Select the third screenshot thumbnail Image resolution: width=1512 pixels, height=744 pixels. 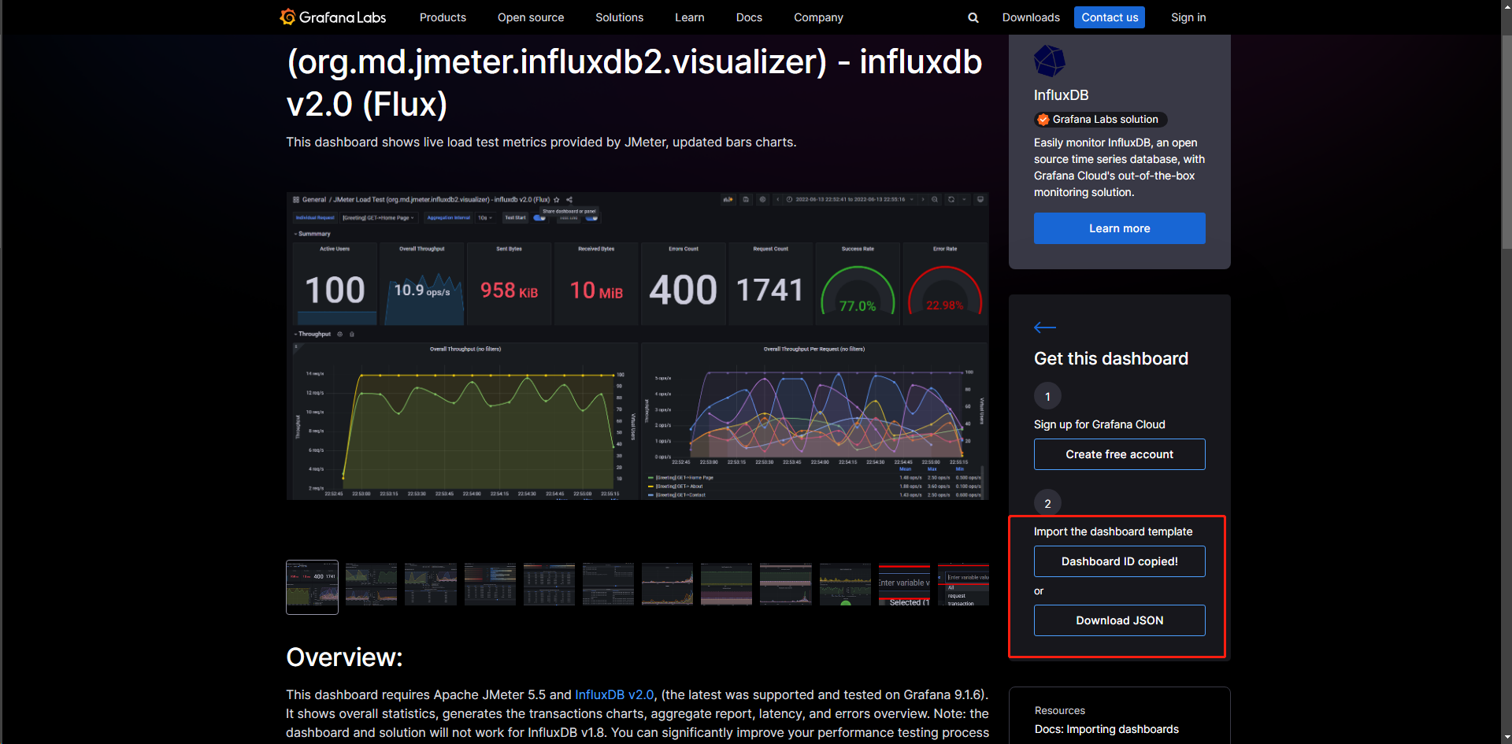pyautogui.click(x=431, y=584)
